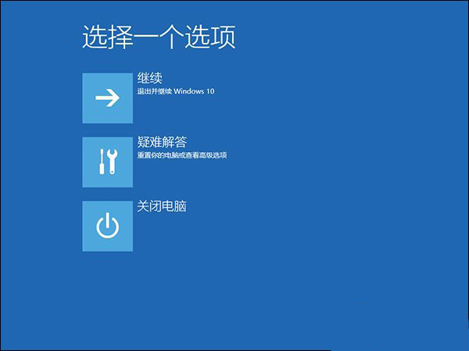Click the 选择一个选项 page heading

pyautogui.click(x=159, y=37)
